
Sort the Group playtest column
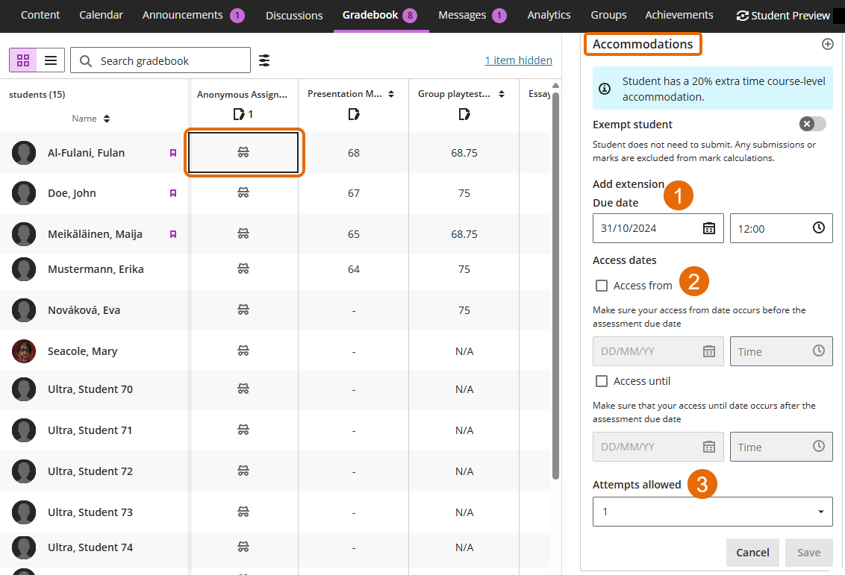click(x=502, y=94)
